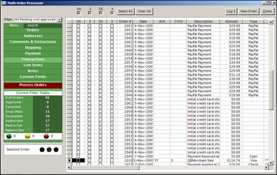Image resolution: width=277 pixels, height=175 pixels.
Task: Click the View Order button
Action: pos(249,12)
